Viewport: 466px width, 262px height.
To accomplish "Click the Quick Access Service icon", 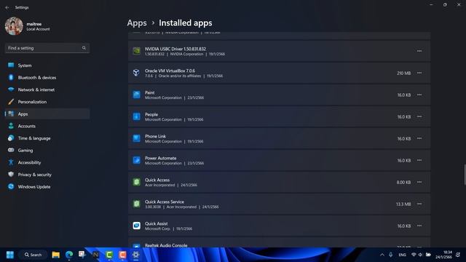I will click(x=136, y=204).
